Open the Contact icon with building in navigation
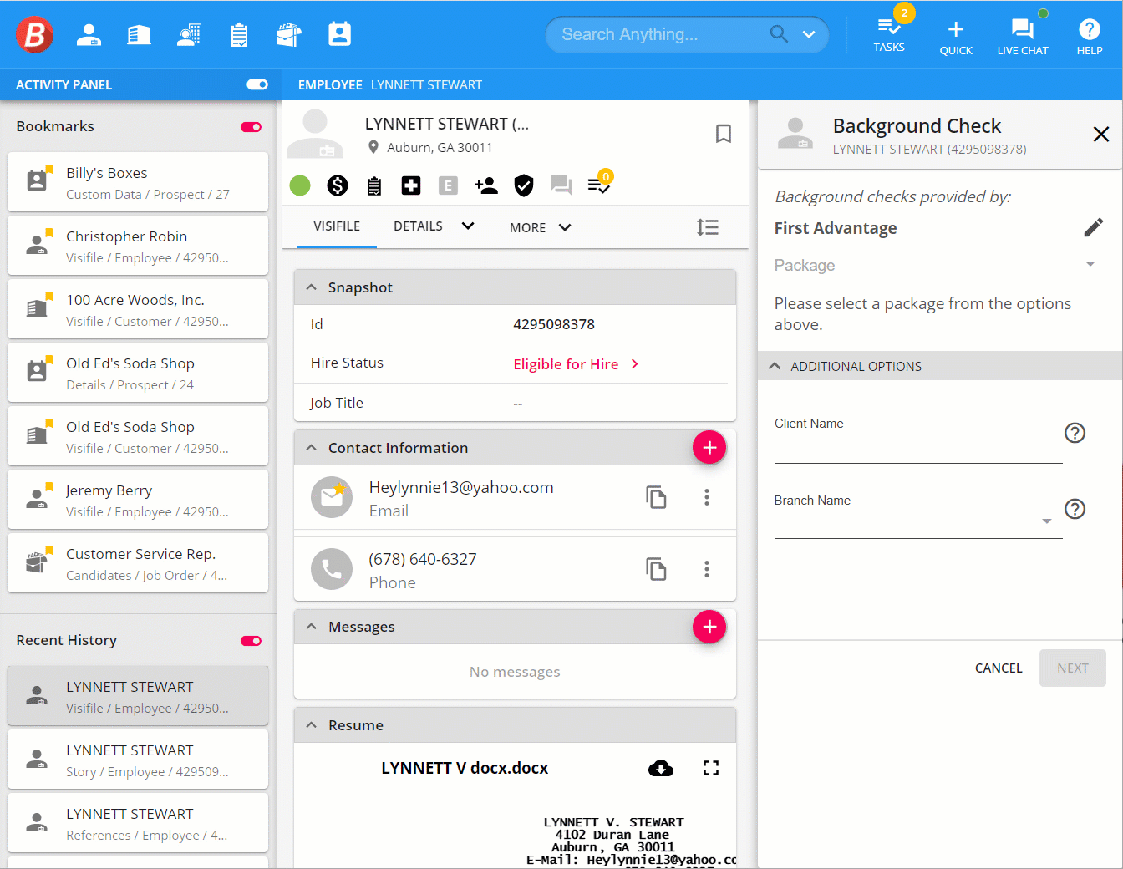This screenshot has width=1123, height=869. tap(190, 34)
